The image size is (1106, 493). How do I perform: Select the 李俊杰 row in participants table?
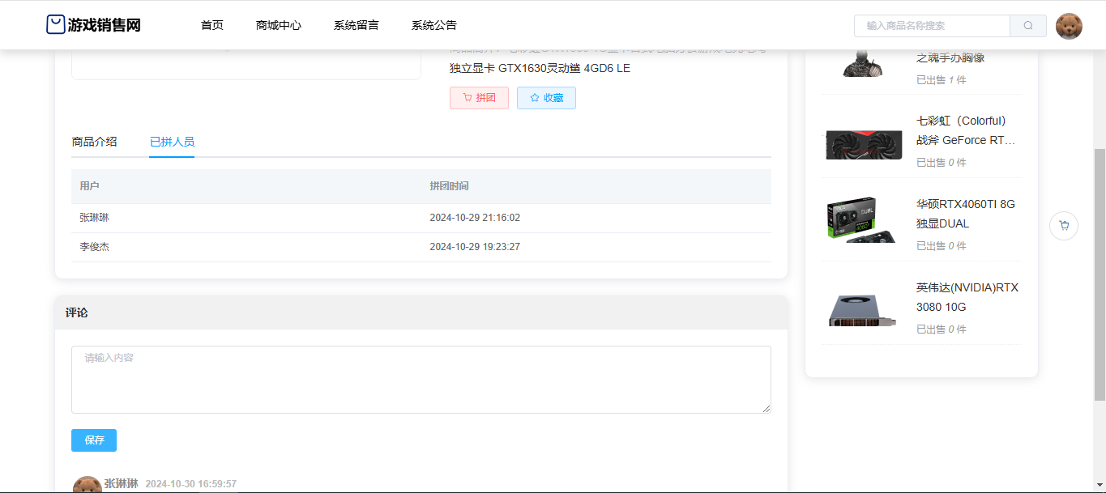(x=421, y=247)
